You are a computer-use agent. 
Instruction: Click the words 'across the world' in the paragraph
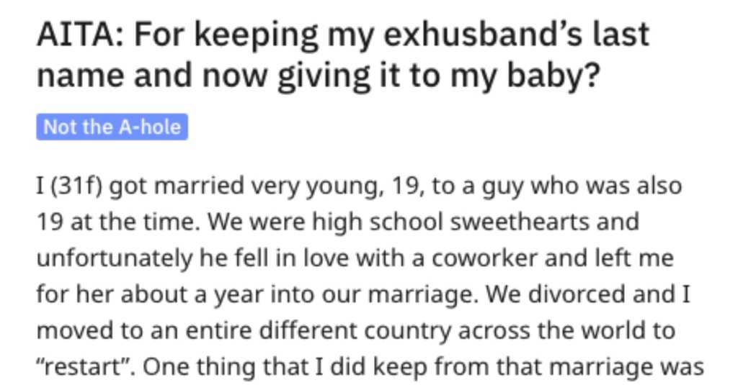tap(557, 331)
